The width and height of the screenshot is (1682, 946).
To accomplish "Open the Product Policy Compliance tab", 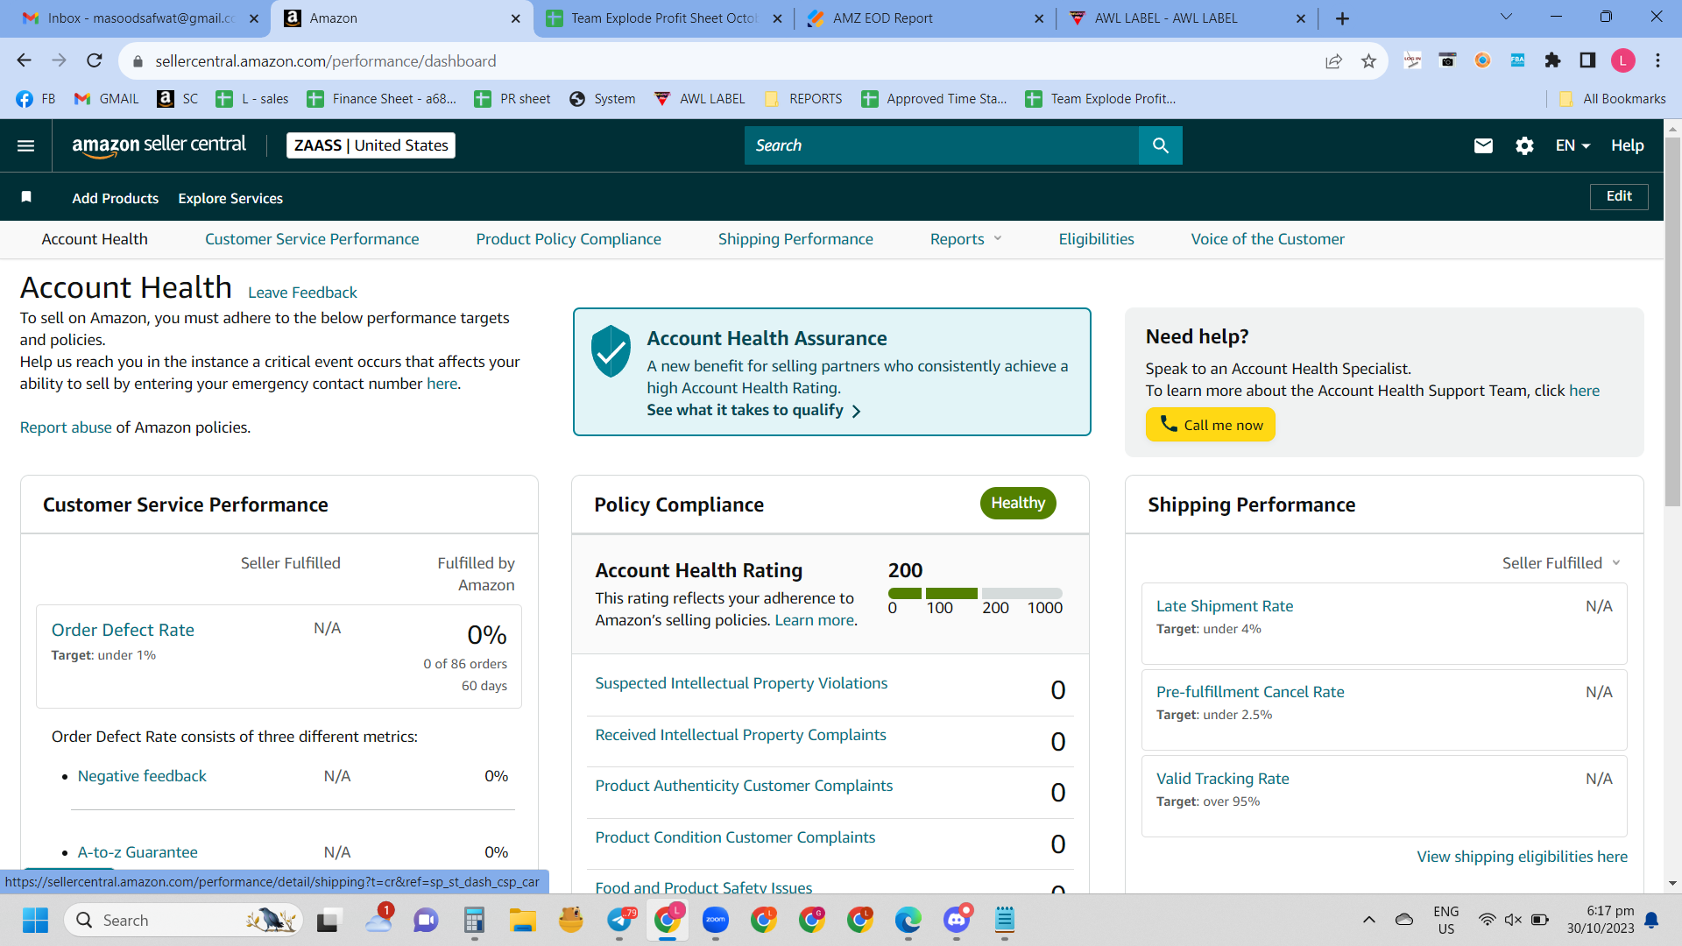I will coord(569,239).
